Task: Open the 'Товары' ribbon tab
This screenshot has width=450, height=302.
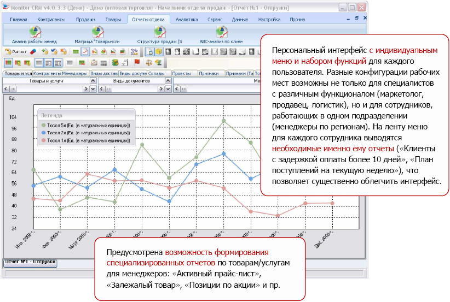Action: 113,20
